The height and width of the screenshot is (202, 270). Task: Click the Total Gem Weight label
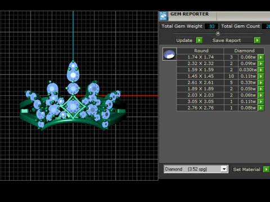click(x=182, y=26)
